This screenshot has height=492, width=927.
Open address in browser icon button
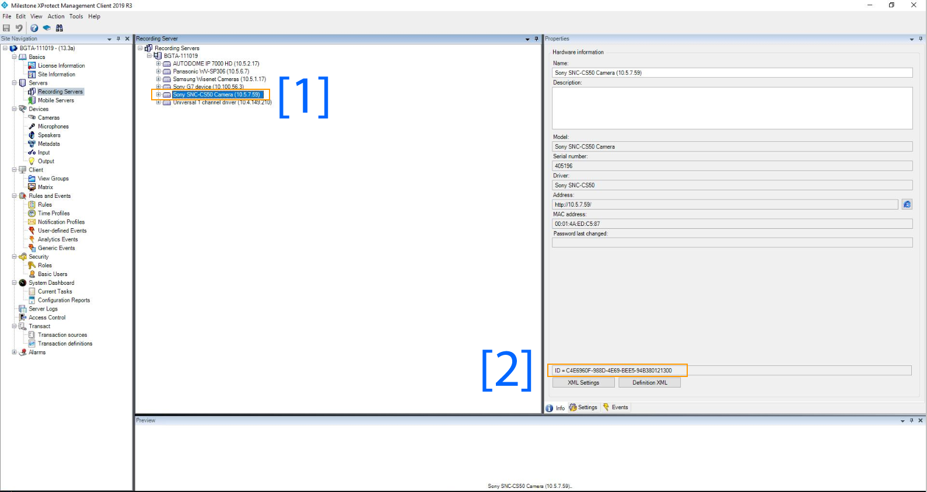tap(907, 204)
